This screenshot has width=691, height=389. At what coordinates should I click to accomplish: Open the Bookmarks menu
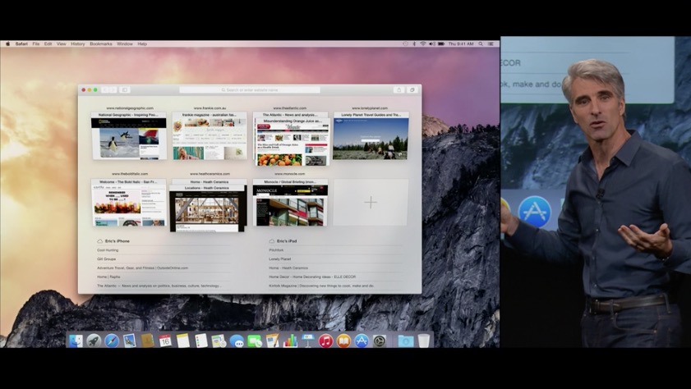click(101, 44)
